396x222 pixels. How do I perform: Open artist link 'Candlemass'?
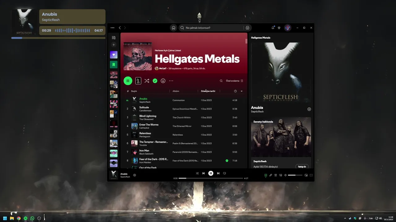click(145, 111)
